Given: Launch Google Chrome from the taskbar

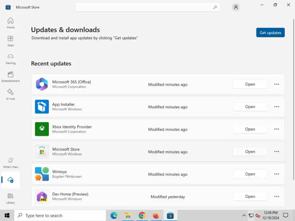Looking at the screenshot, I should click(x=142, y=215).
